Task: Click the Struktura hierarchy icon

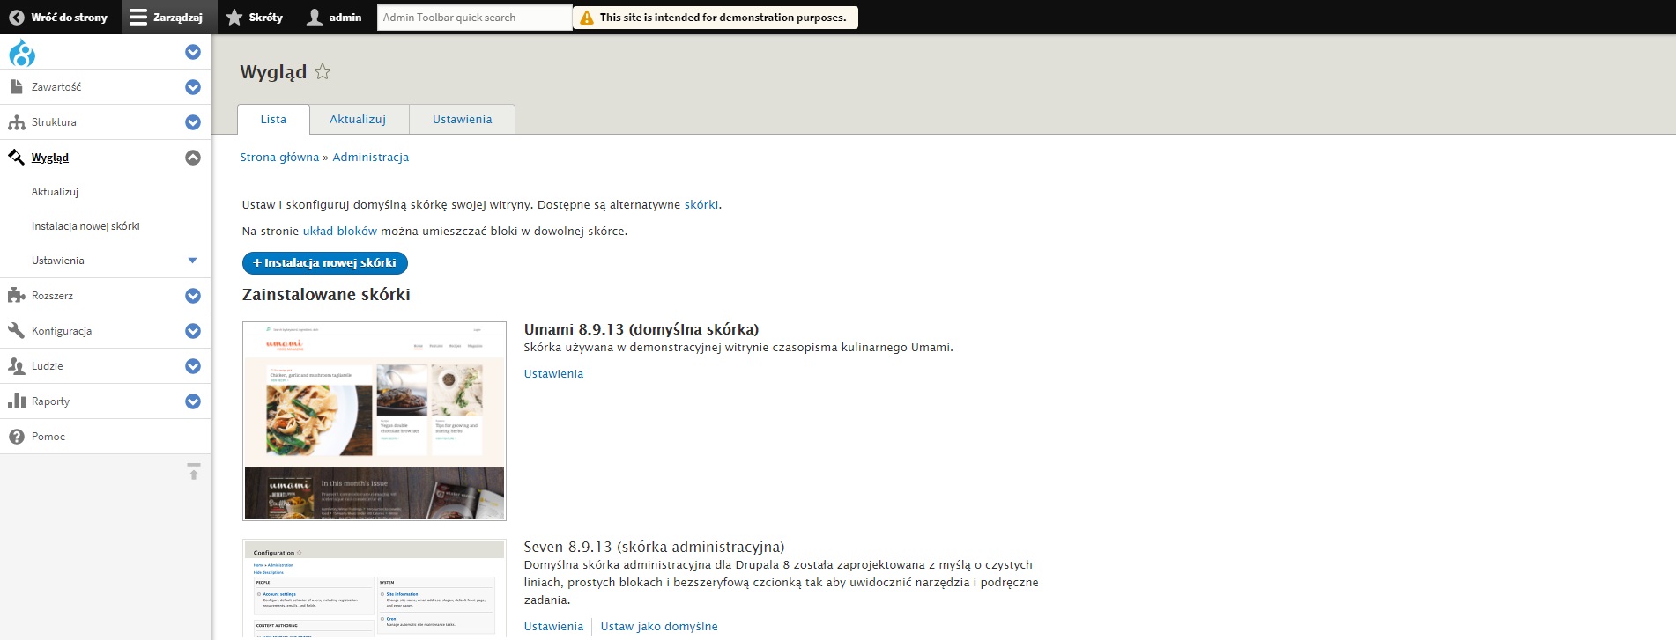Action: coord(16,122)
